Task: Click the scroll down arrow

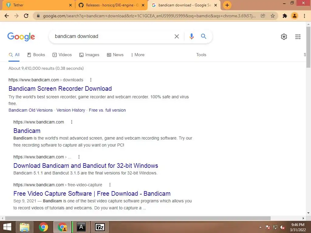Action: [308, 213]
